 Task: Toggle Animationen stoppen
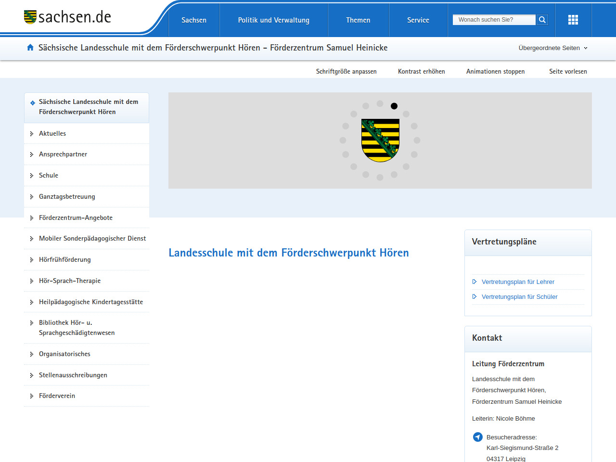tap(495, 72)
